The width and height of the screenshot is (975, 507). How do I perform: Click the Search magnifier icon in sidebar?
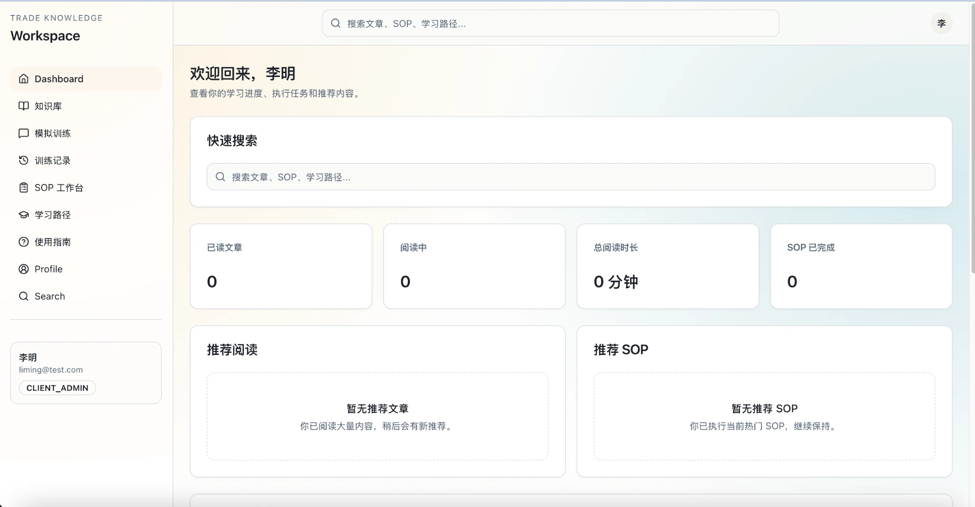tap(23, 296)
